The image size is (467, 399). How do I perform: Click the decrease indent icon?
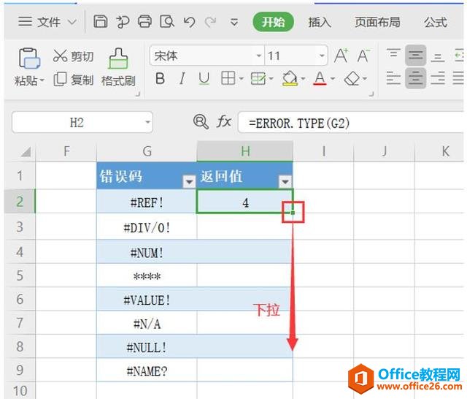(x=459, y=55)
